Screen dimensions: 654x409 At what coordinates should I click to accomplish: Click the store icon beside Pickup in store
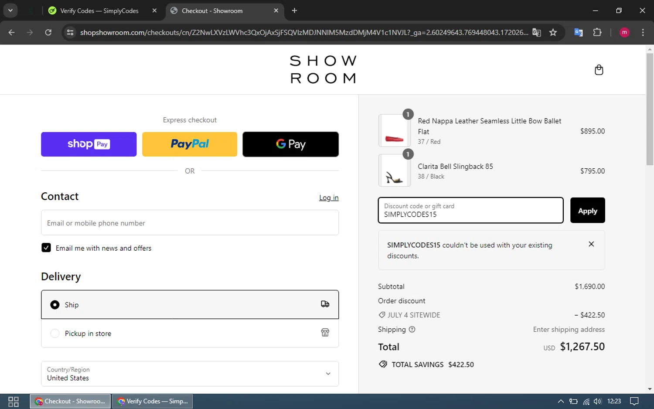(325, 333)
